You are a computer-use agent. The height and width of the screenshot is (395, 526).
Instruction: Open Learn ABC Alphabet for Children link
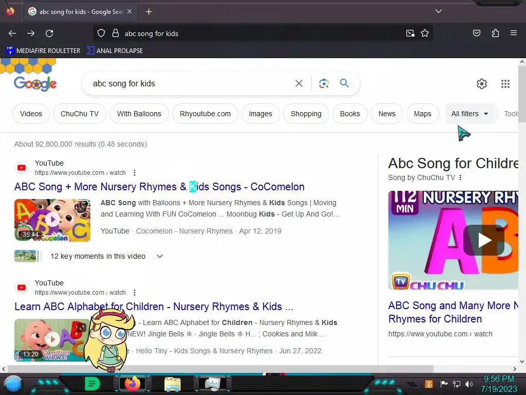[154, 307]
